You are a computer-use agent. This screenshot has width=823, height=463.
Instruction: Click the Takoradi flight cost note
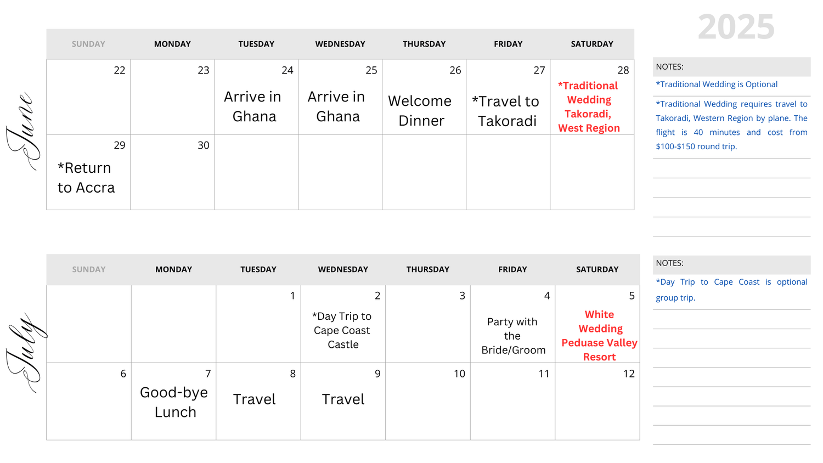point(731,125)
